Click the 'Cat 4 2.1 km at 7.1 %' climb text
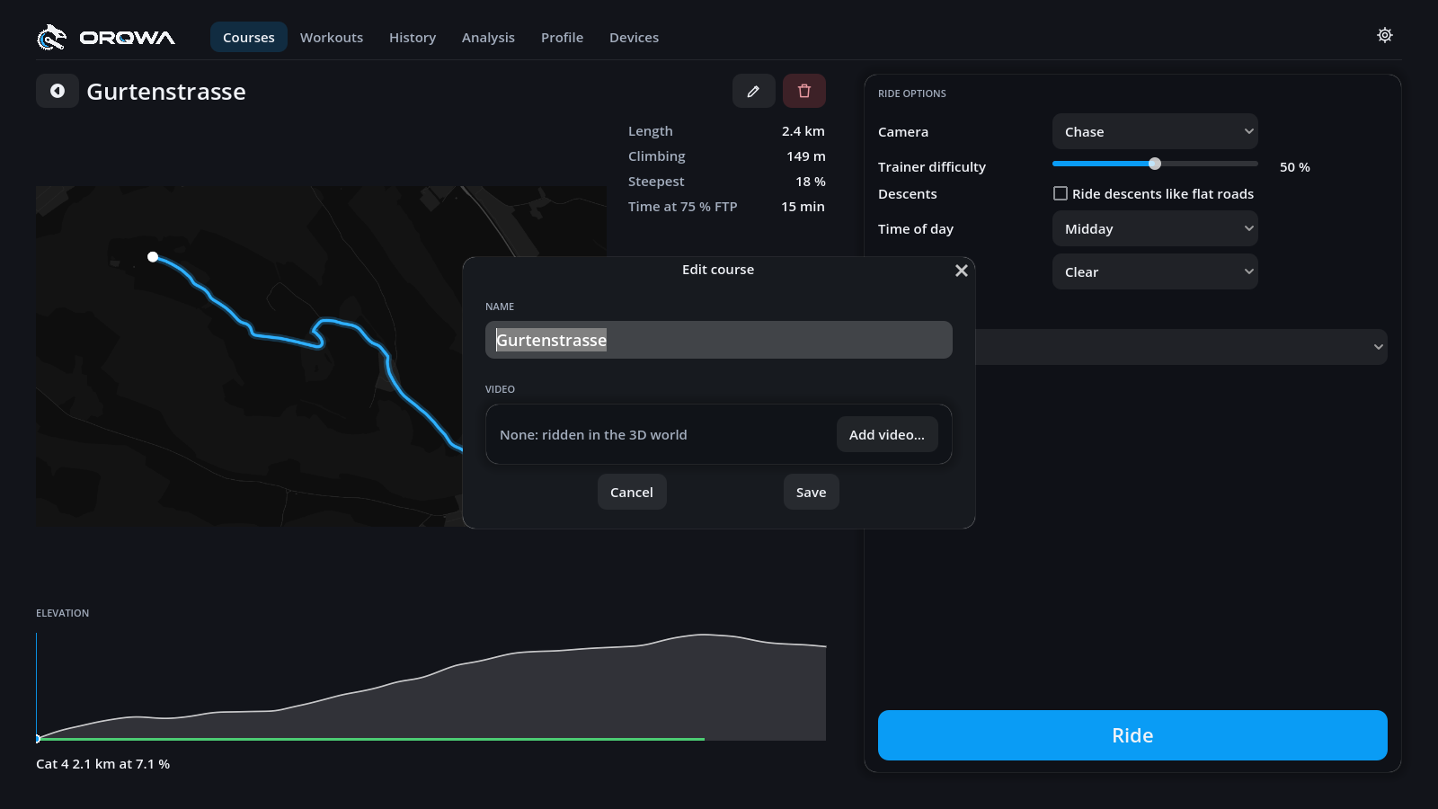This screenshot has height=809, width=1438. 102,764
